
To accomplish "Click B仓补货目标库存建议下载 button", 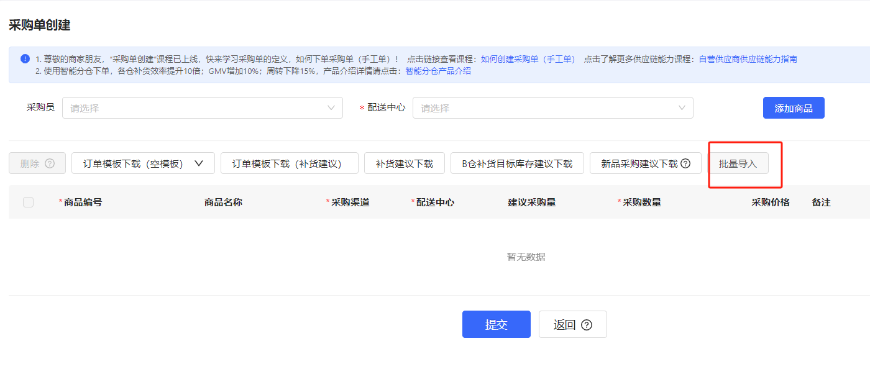I will [516, 163].
